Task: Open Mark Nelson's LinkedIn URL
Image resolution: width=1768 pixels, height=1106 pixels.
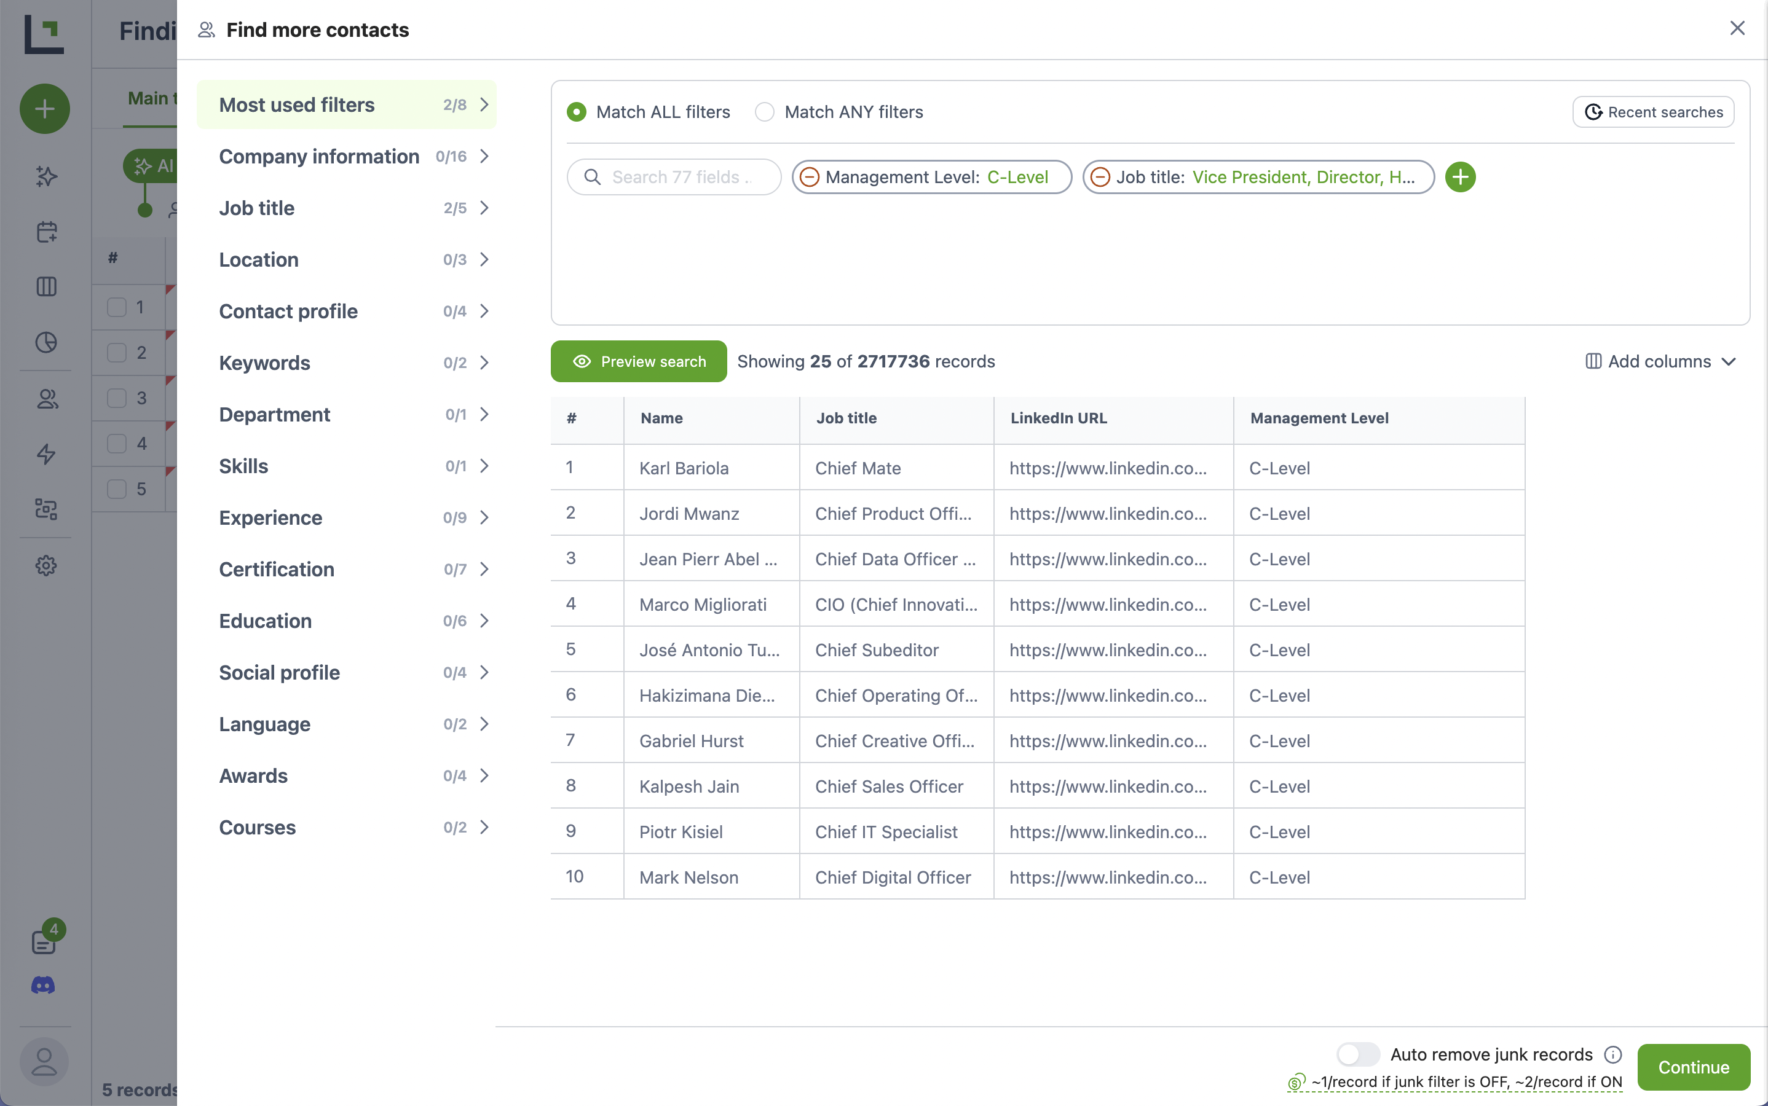Action: [1108, 877]
